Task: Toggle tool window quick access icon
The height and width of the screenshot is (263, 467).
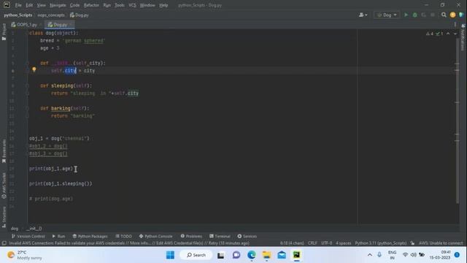Action: coord(4,243)
